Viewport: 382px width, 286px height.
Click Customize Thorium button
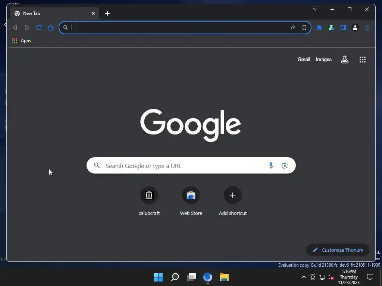tap(338, 250)
